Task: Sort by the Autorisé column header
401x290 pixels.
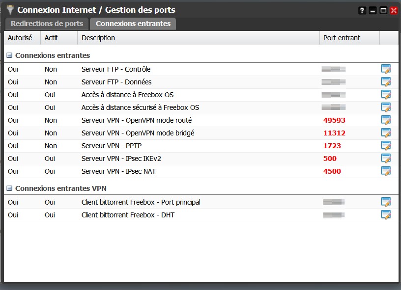Action: coord(20,38)
